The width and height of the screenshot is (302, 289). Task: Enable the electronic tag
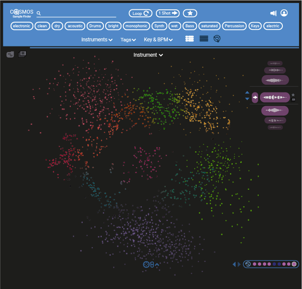click(22, 26)
